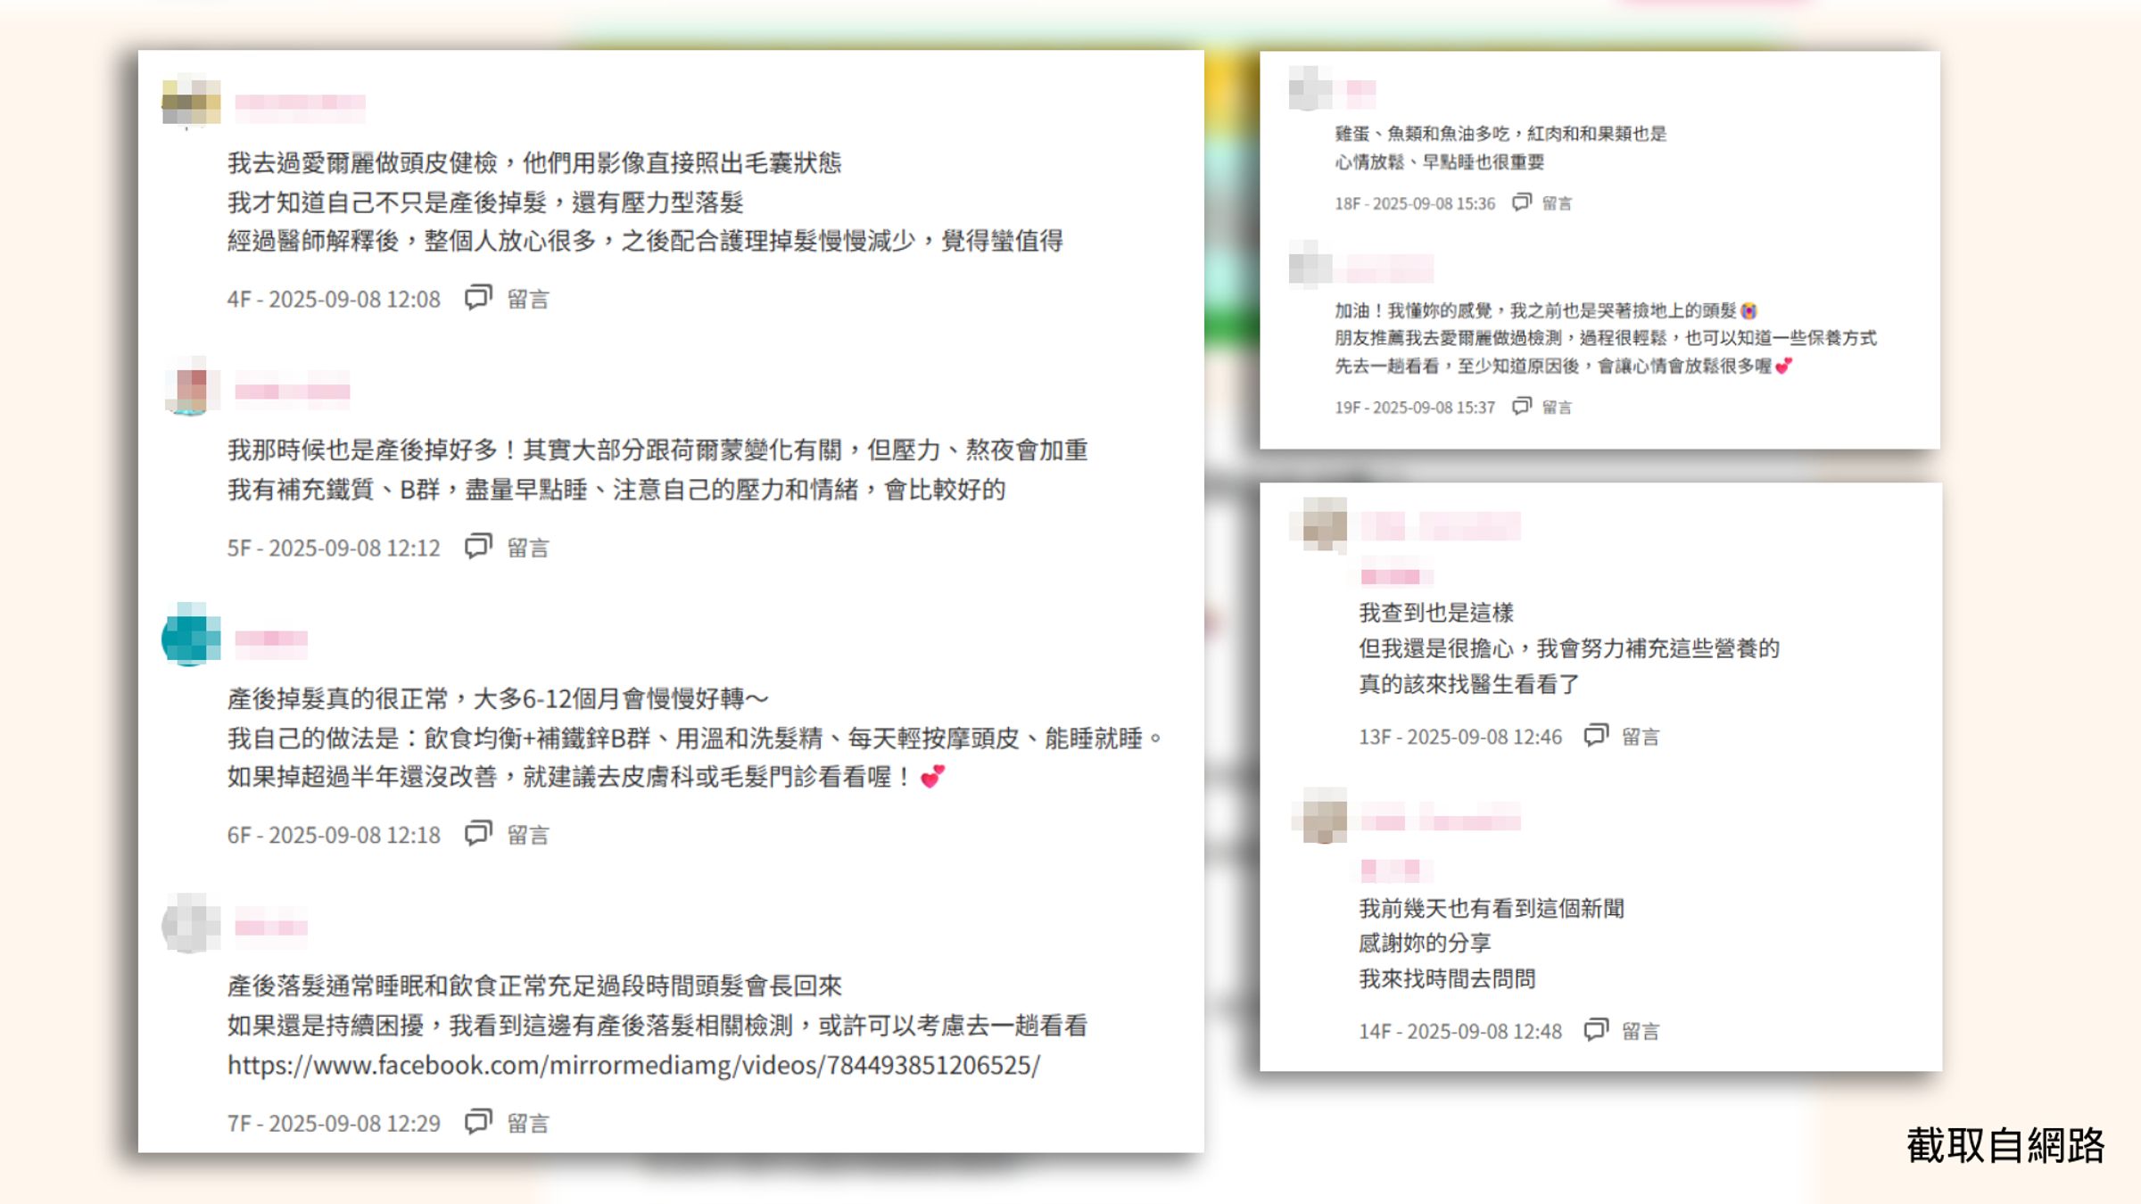Click the blurred username on 5F comment

(x=293, y=391)
